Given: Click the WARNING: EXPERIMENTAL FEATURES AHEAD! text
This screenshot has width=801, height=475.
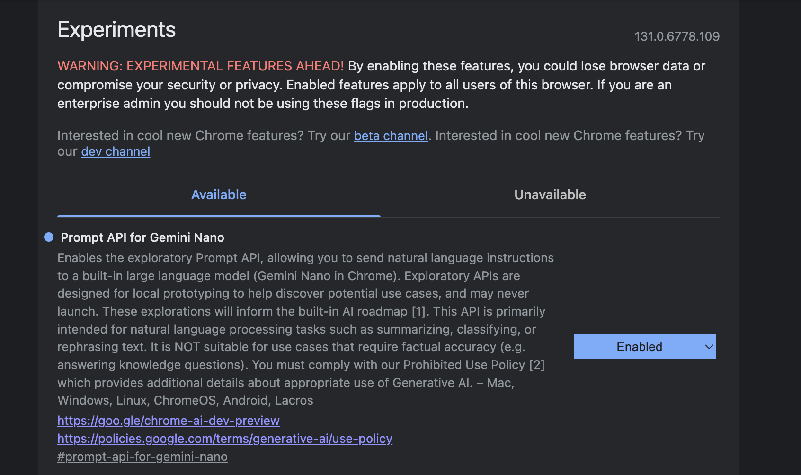Looking at the screenshot, I should tap(201, 66).
